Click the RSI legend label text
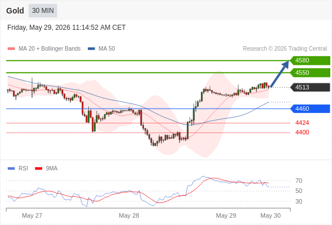This screenshot has width=332, height=225. (x=23, y=169)
